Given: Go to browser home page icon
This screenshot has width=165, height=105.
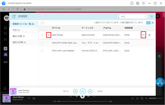Looking at the screenshot, I should click(4, 9).
